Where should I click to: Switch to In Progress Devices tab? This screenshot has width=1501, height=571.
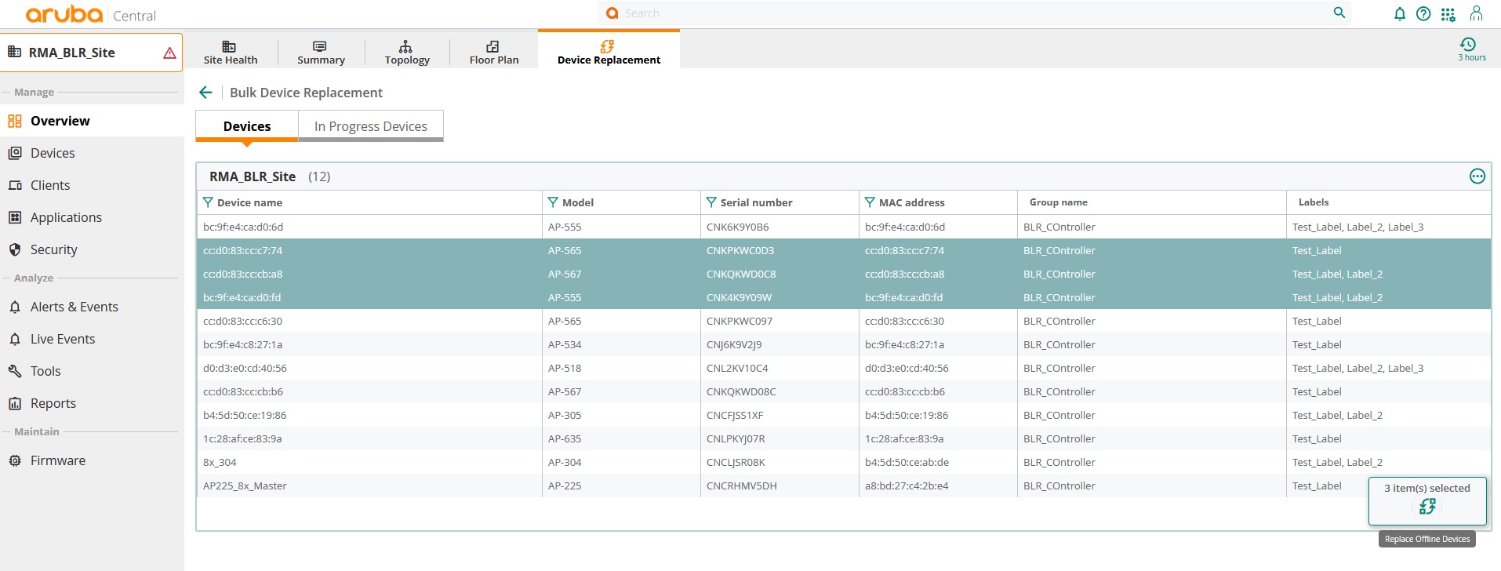tap(370, 126)
